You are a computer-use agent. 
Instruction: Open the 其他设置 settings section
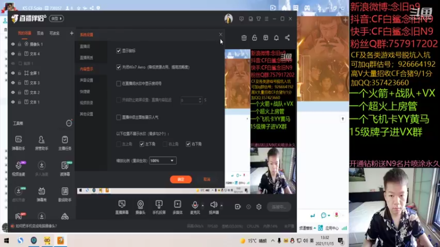(86, 114)
